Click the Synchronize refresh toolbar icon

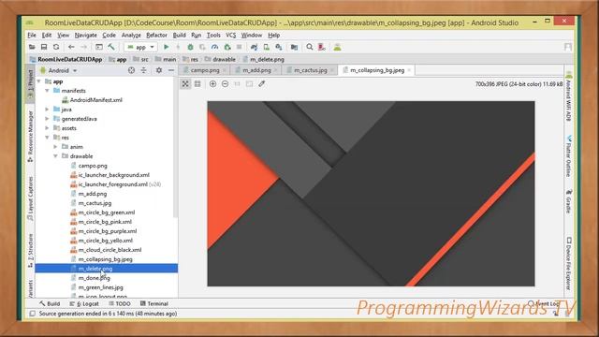[56, 47]
